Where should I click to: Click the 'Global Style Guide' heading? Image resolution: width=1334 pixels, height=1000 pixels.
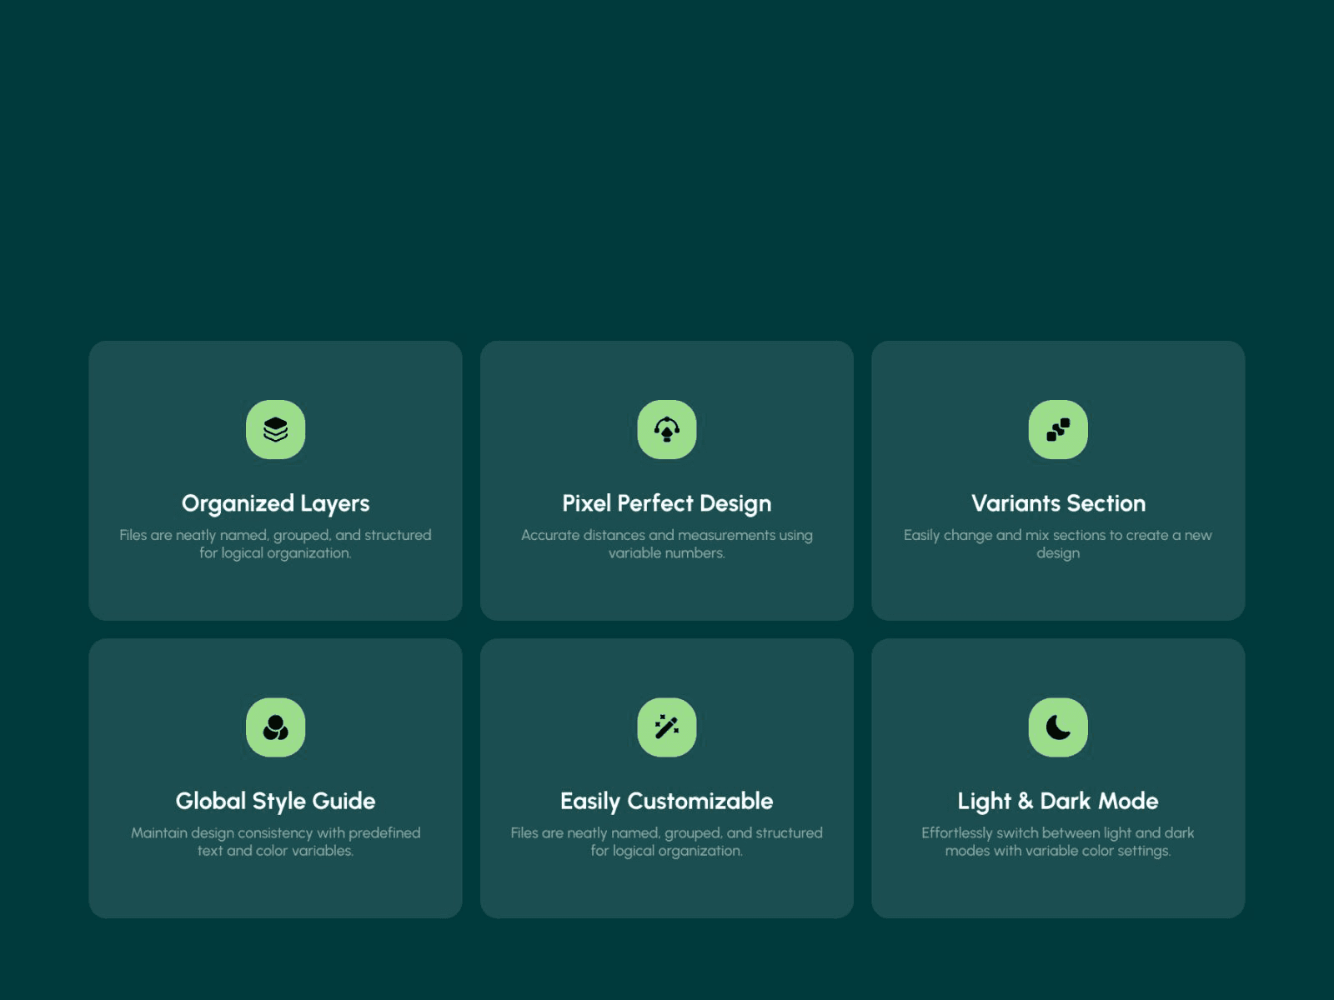click(x=275, y=800)
